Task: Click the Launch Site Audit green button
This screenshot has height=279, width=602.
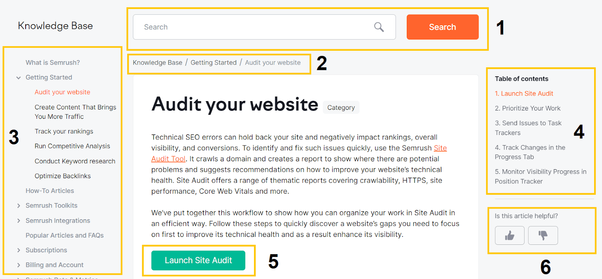Action: click(x=198, y=260)
